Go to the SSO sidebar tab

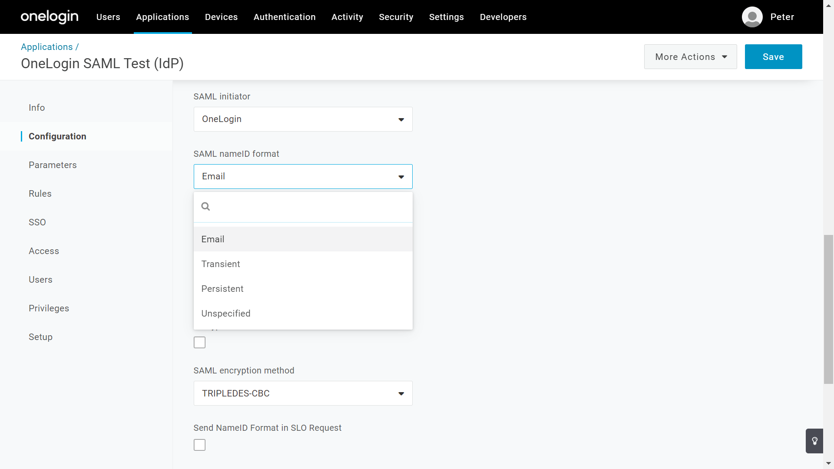(37, 222)
